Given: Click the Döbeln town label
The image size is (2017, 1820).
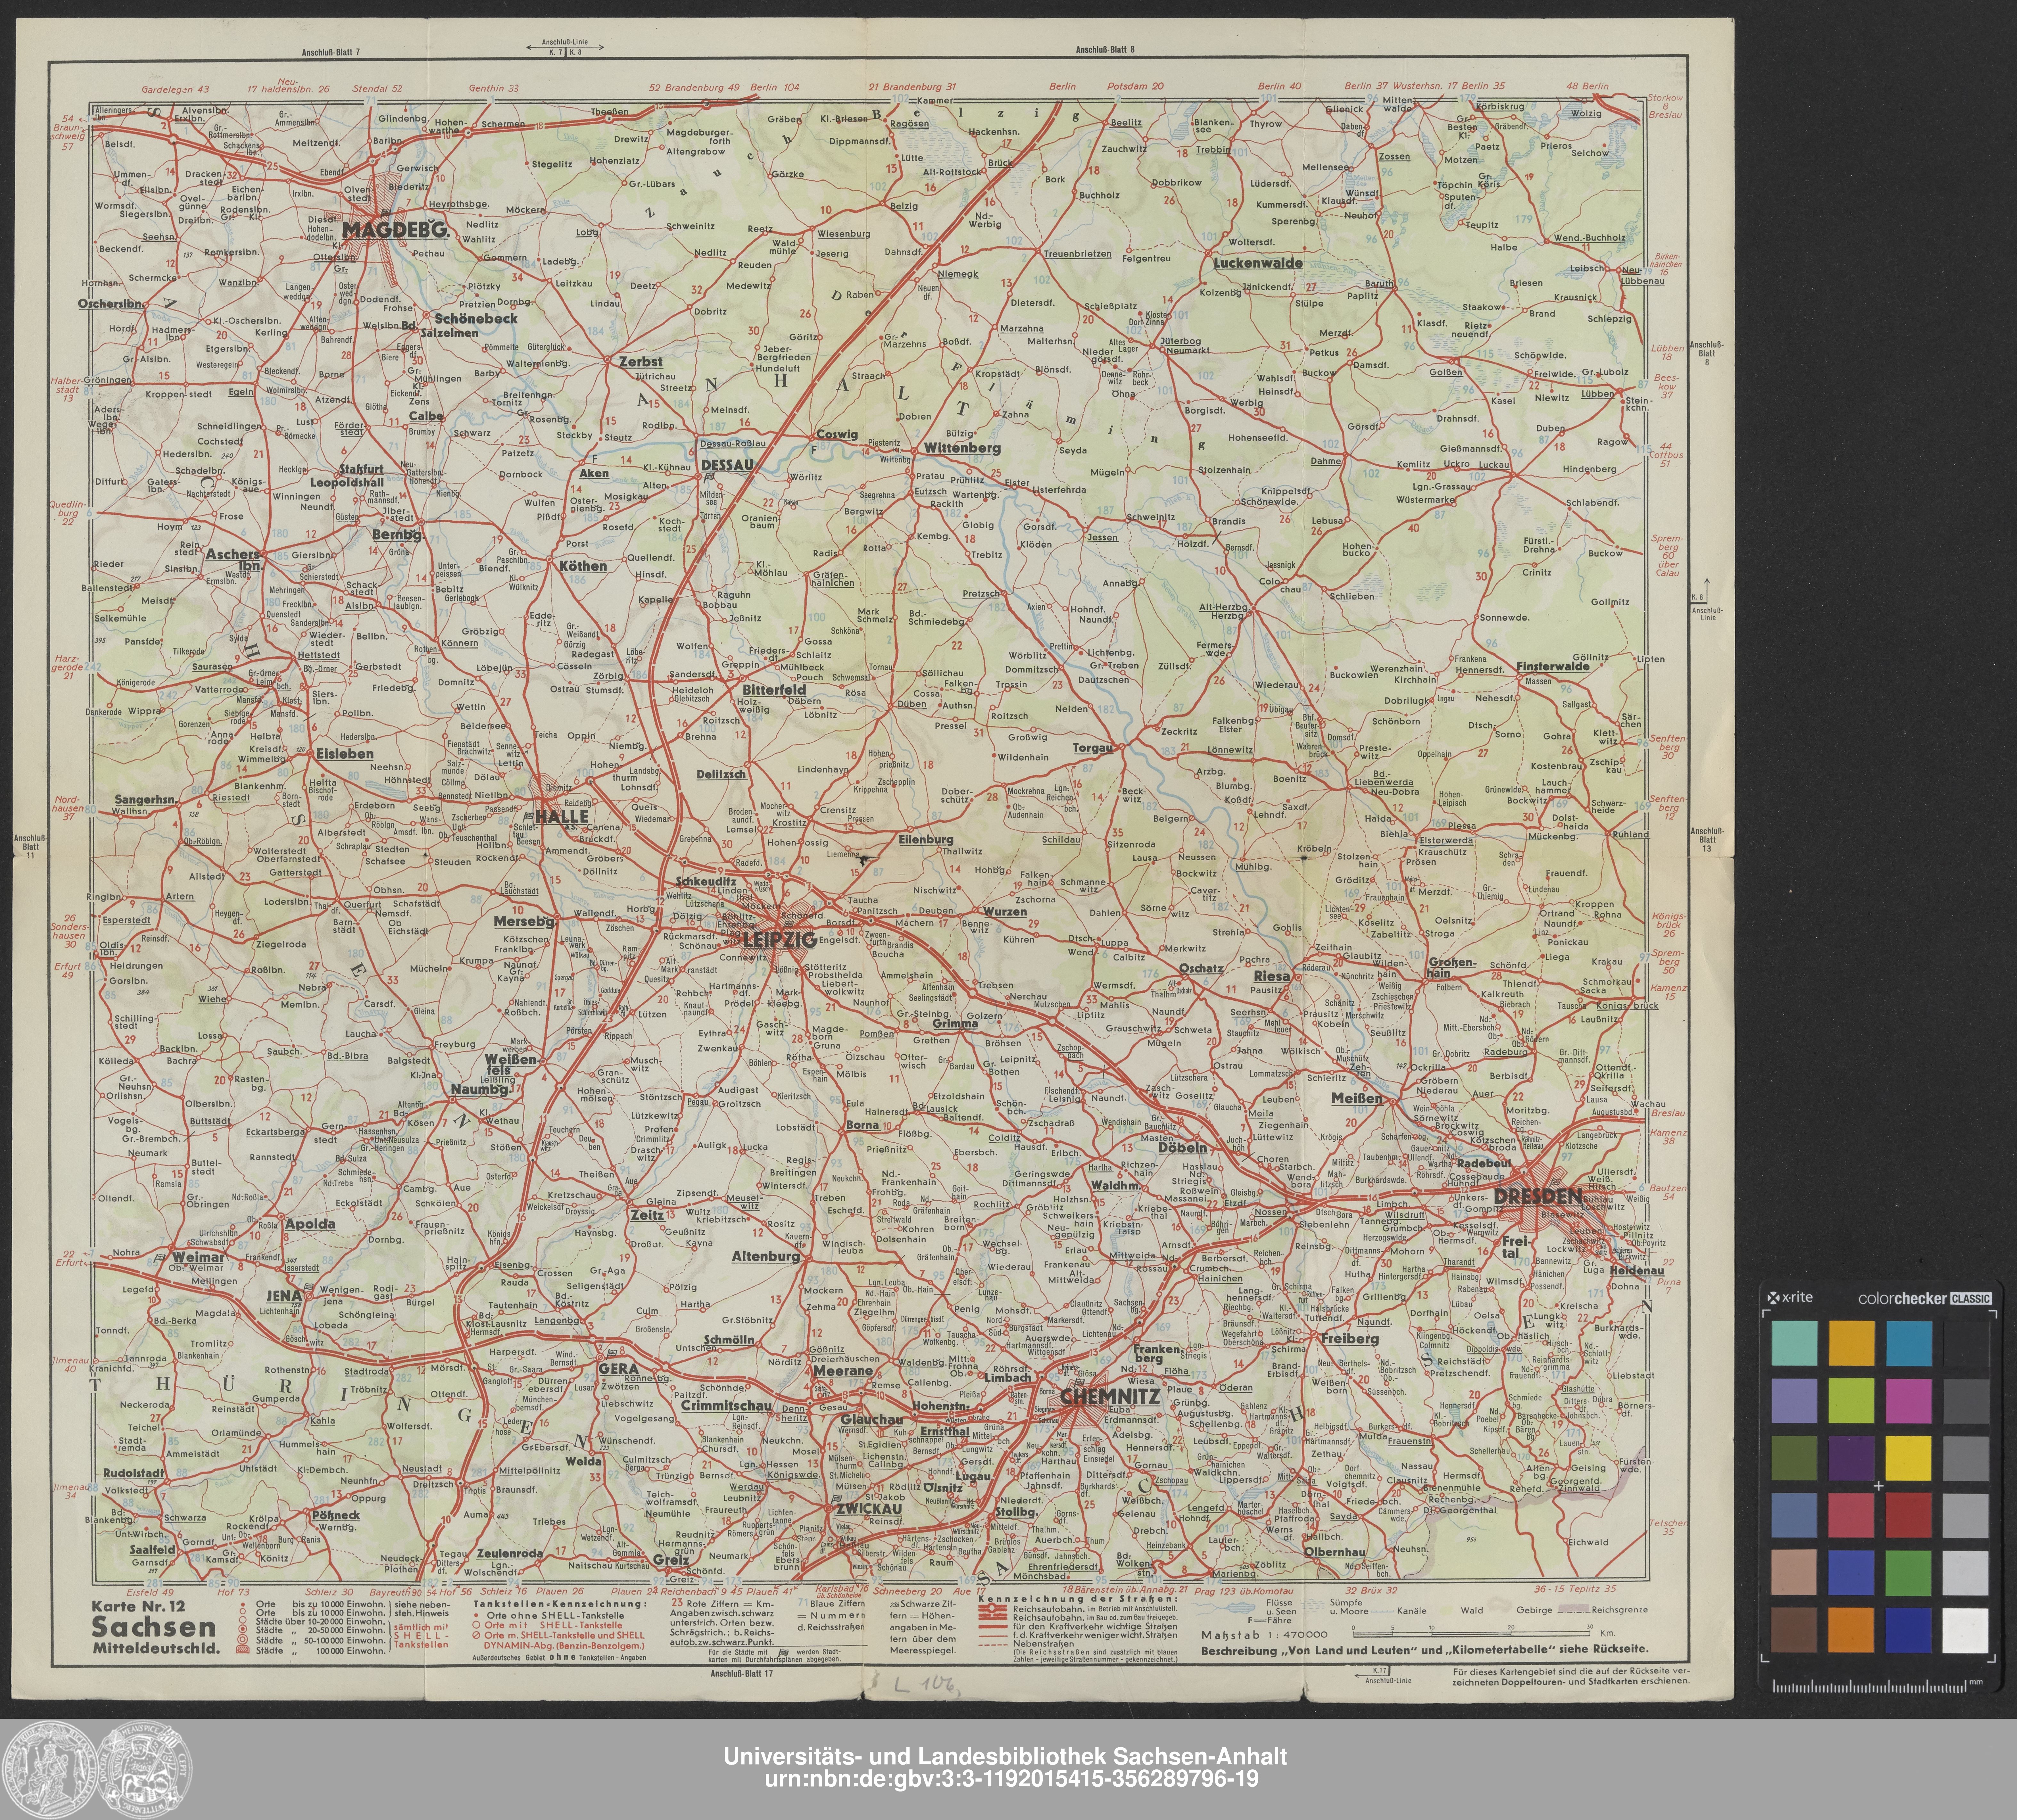Looking at the screenshot, I should click(x=1183, y=1148).
